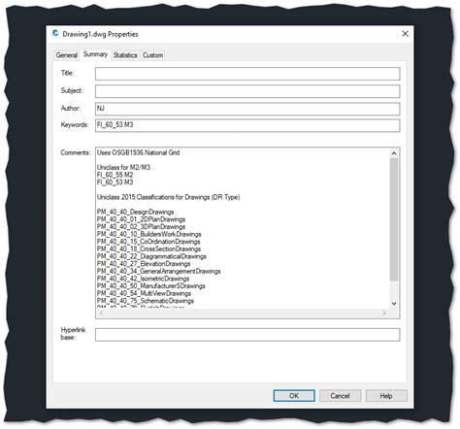Click the horizontal scroll left arrow in Comments
460x429 pixels.
pos(101,313)
